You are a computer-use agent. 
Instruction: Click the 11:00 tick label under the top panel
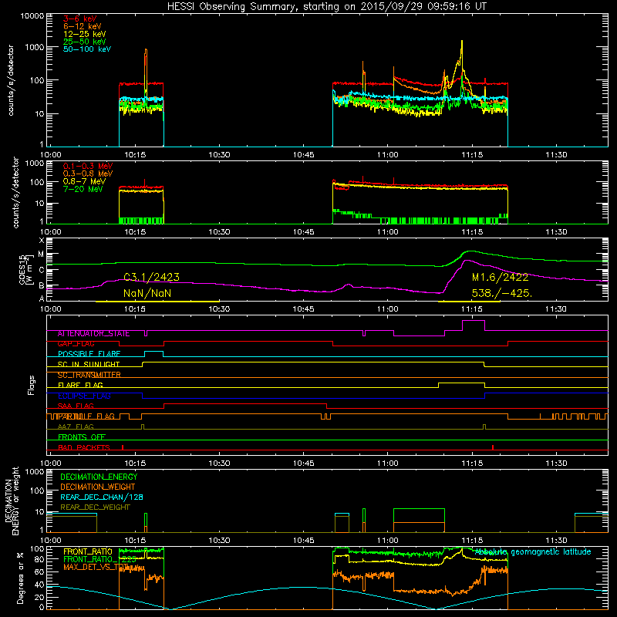tap(388, 155)
